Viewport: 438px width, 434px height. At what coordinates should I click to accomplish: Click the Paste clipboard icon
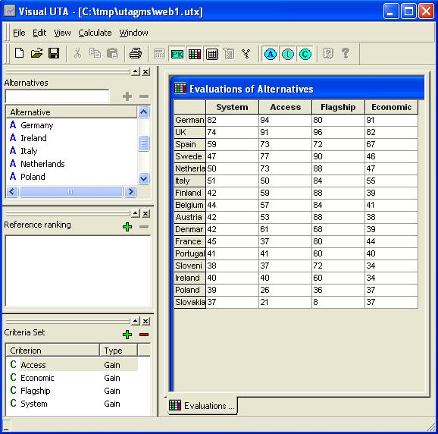coord(113,53)
